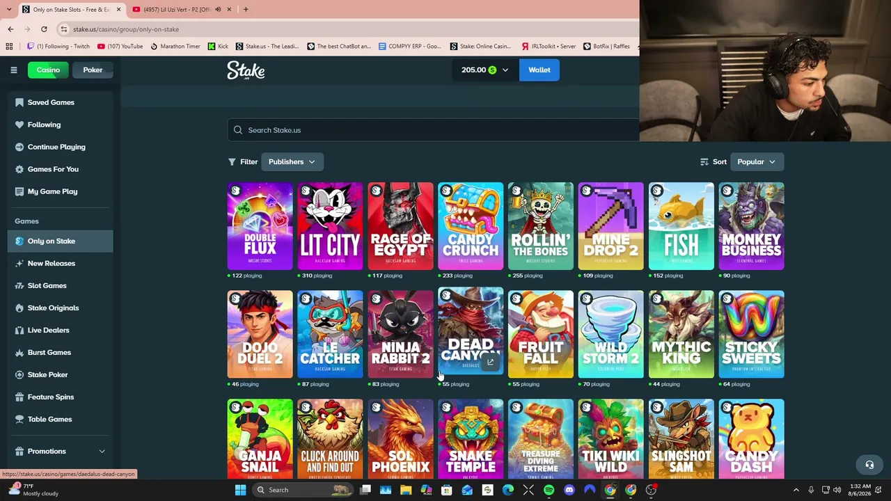Click the pop-out icon on Dead Canyon
This screenshot has width=891, height=501.
(490, 362)
